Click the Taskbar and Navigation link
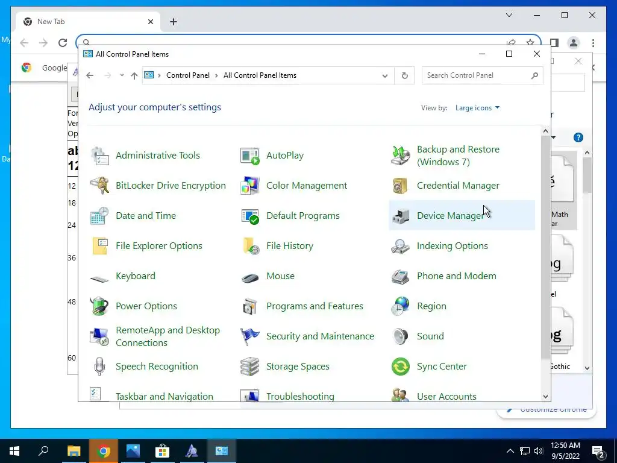The height and width of the screenshot is (463, 617). coord(164,396)
